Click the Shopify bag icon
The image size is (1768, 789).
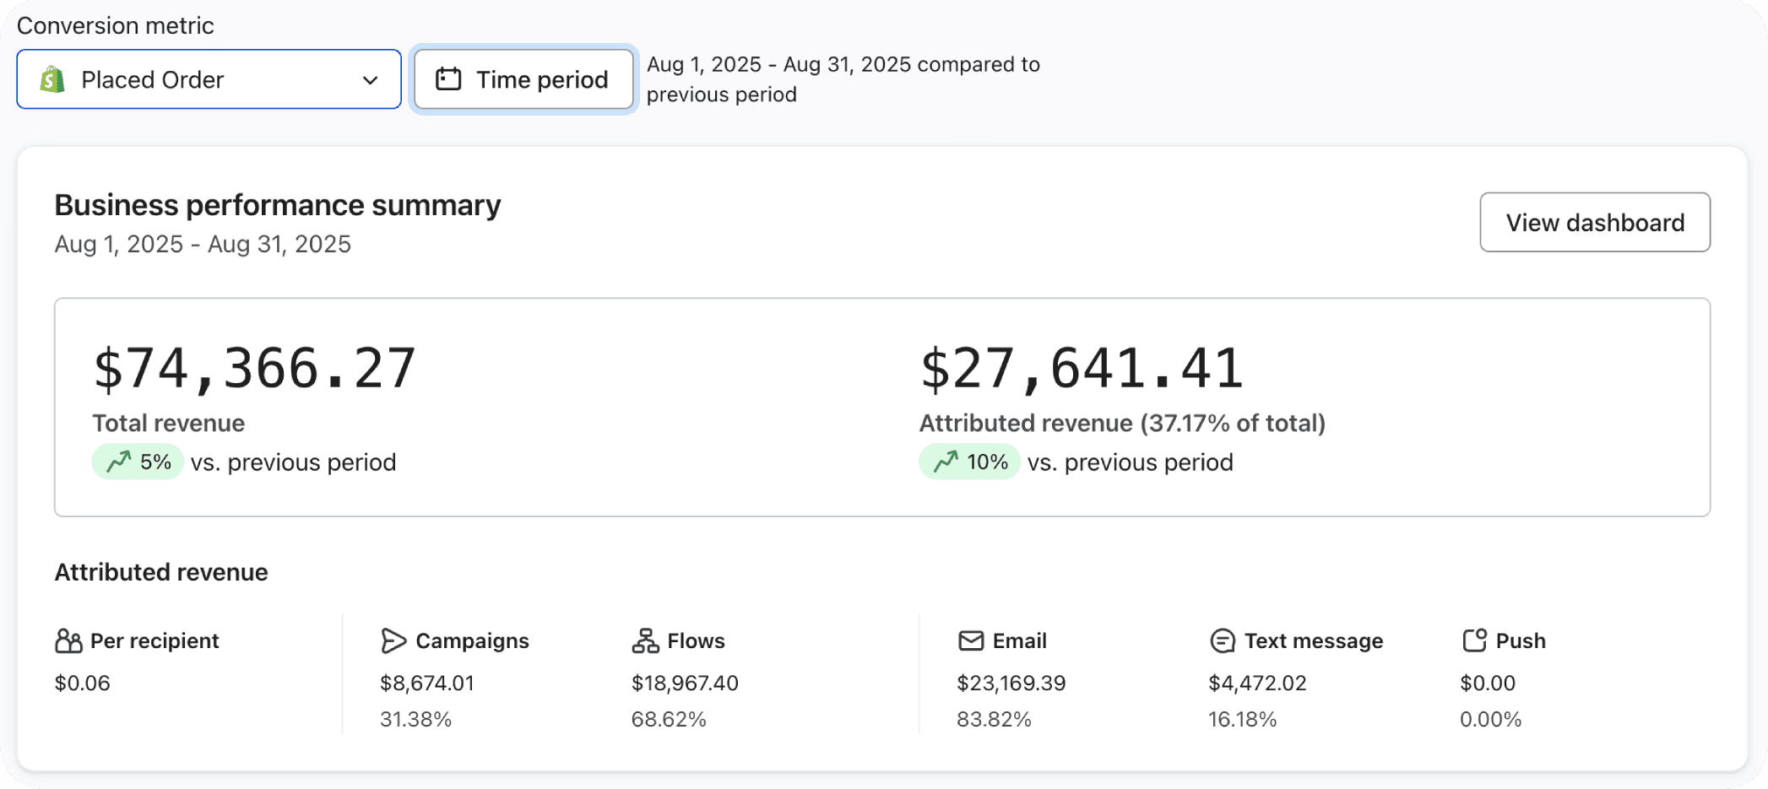pyautogui.click(x=52, y=79)
